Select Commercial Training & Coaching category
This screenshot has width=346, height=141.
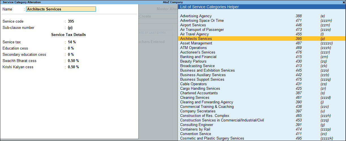click(x=262, y=106)
